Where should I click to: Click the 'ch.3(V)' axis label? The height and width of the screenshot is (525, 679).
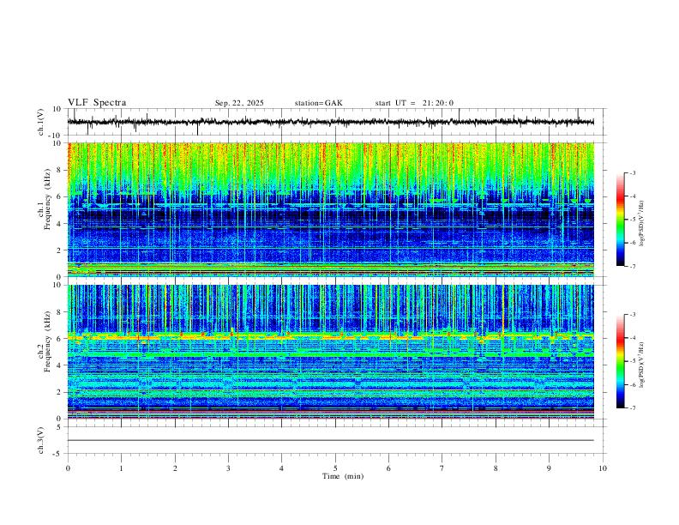(x=41, y=441)
